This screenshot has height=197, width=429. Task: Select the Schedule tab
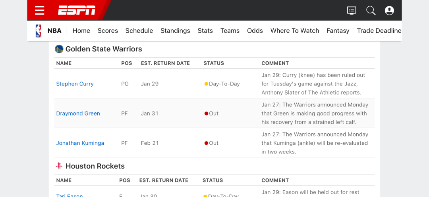pos(139,31)
